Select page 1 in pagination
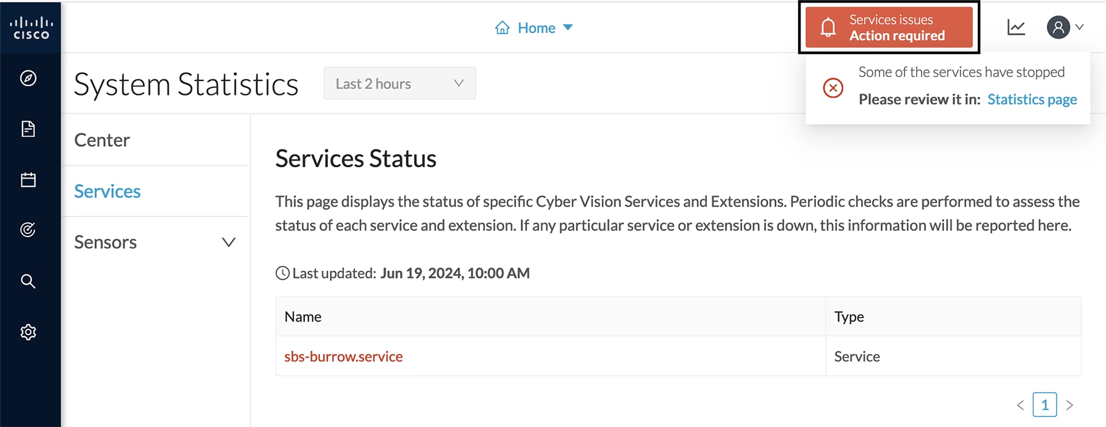 point(1044,405)
